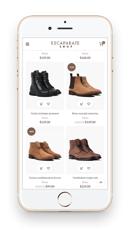Open the shopping cart icon

[101, 44]
